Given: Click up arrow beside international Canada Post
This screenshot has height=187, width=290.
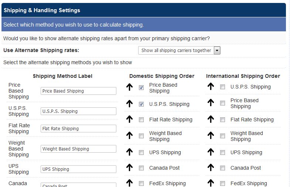Looking at the screenshot, I should tap(211, 168).
